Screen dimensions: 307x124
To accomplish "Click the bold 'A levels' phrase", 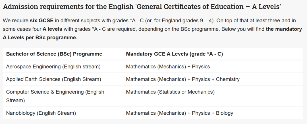I will [x=52, y=29].
